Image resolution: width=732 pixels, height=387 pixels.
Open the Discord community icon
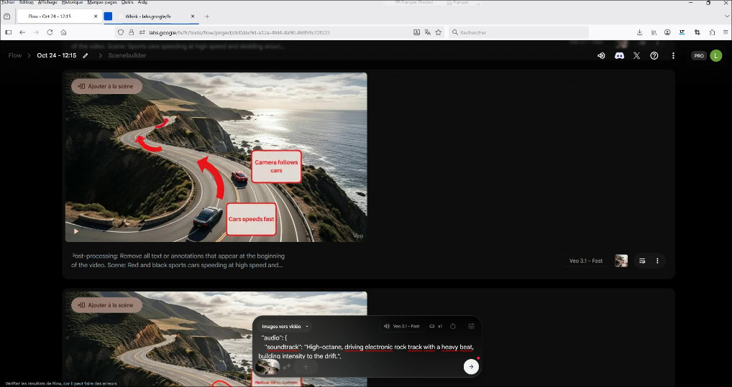[619, 56]
